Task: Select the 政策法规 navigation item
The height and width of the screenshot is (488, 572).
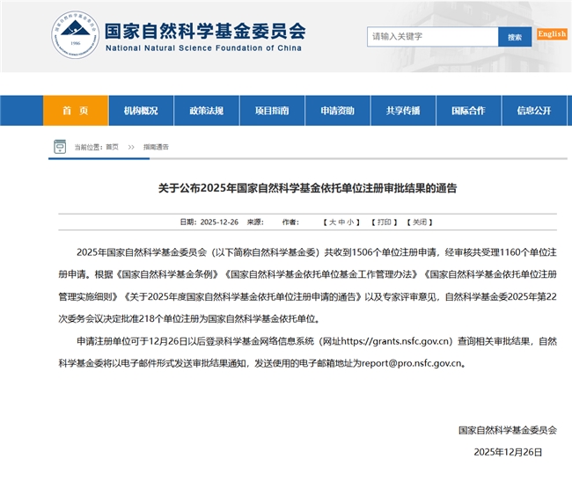Action: pyautogui.click(x=206, y=111)
